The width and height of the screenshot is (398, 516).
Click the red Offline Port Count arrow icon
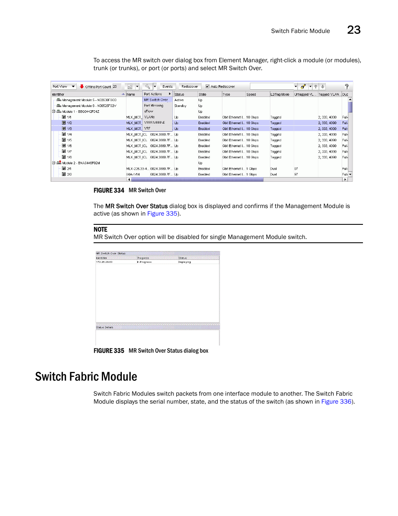tap(82, 86)
